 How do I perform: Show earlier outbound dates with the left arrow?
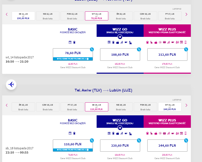click(x=7, y=14)
